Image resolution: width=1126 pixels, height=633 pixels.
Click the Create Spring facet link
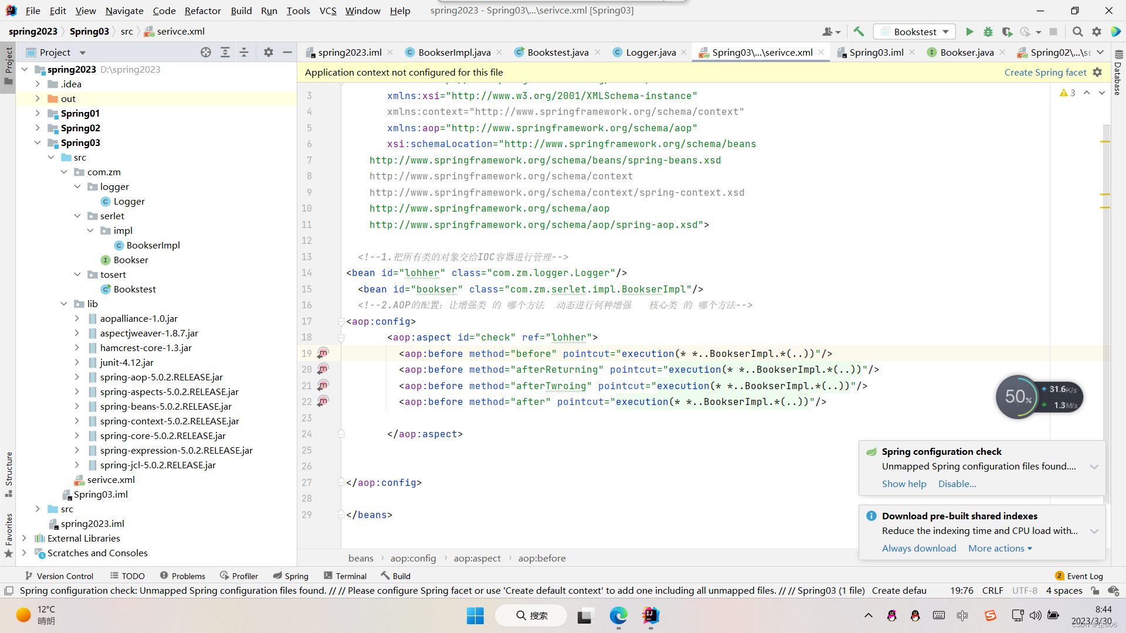click(x=1045, y=72)
